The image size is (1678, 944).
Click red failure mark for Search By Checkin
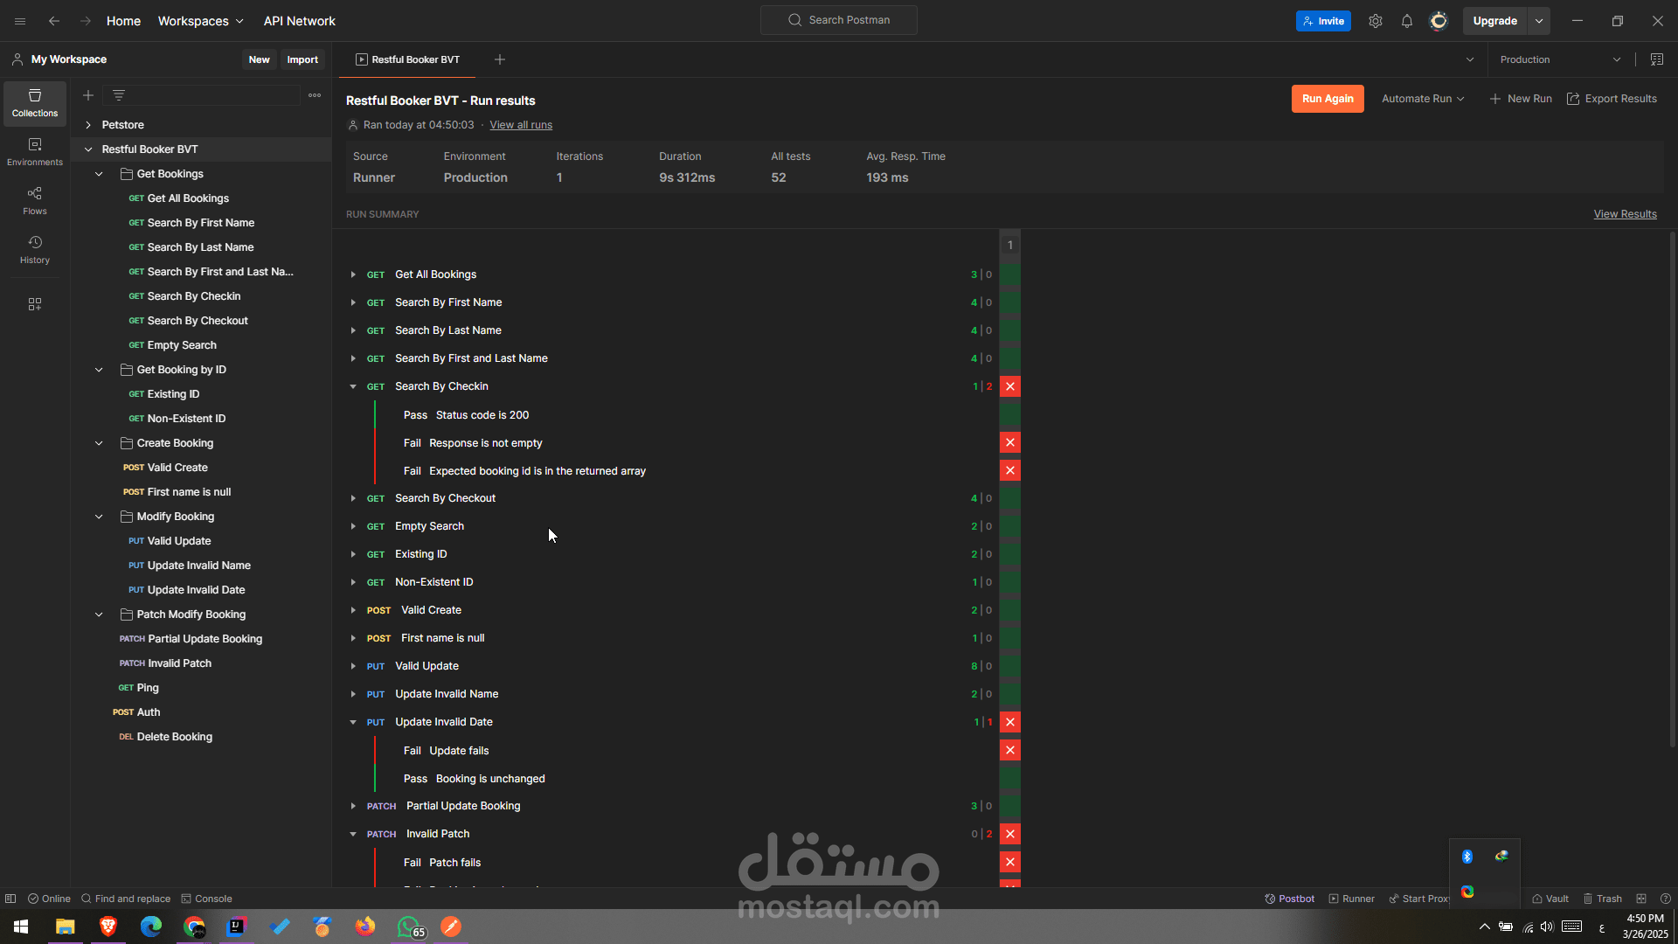tap(1010, 386)
